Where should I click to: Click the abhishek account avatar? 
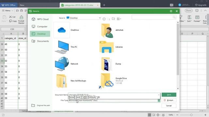click(180, 5)
